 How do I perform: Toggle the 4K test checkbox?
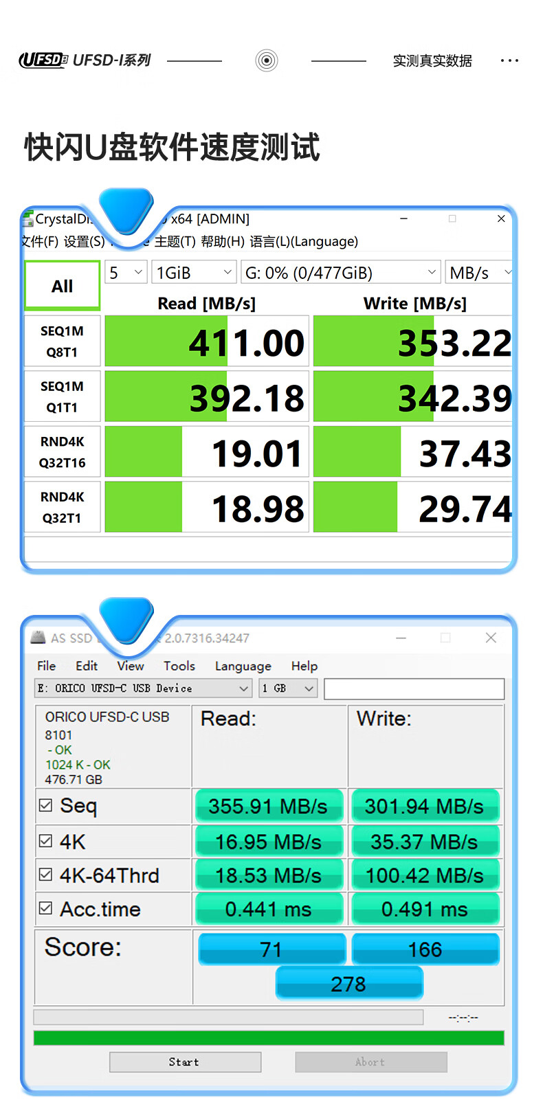(x=46, y=841)
